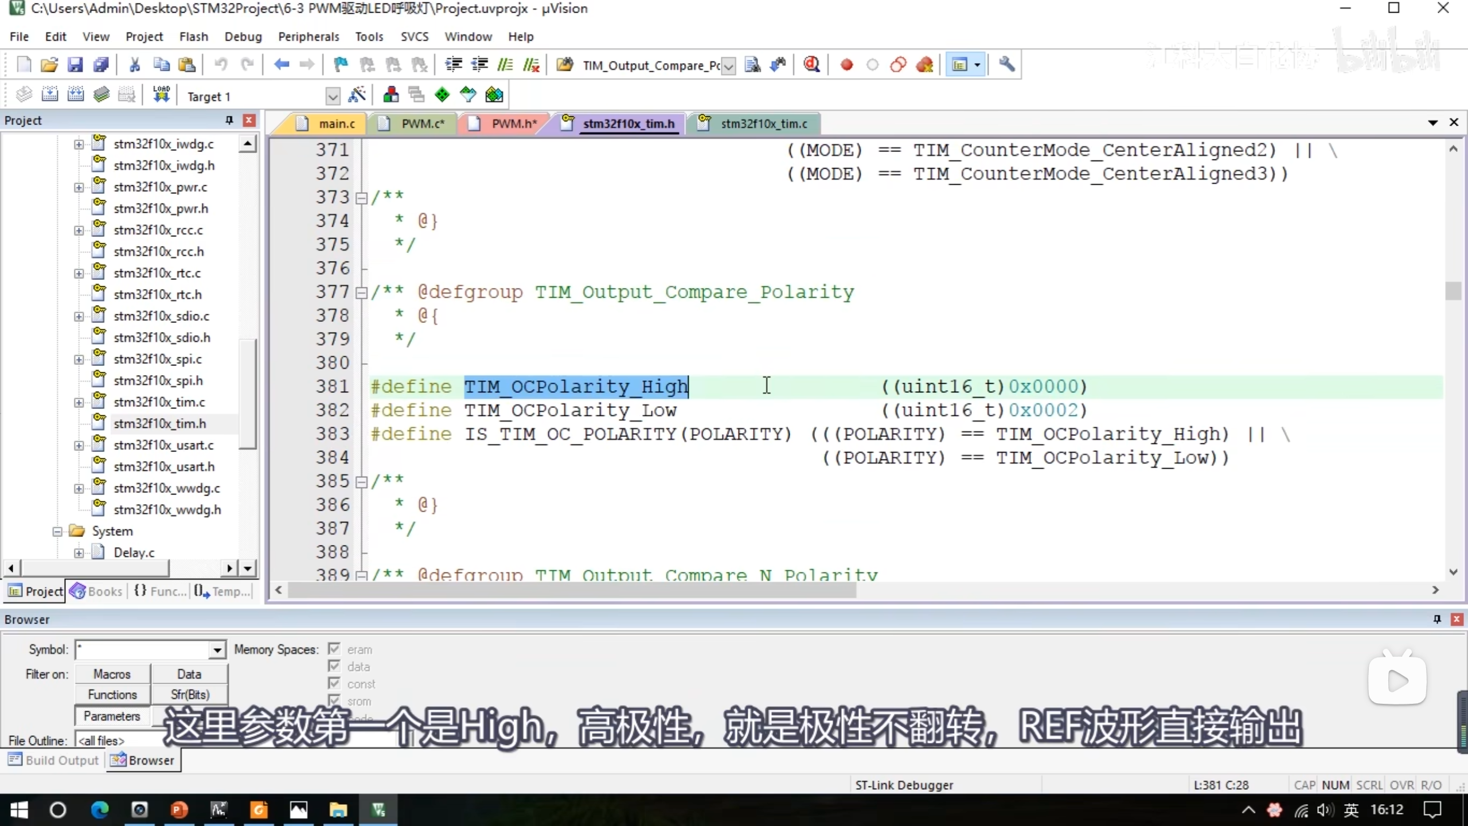Screen dimensions: 1468x826
Task: Click the Save All toolbar icon
Action: tap(101, 65)
